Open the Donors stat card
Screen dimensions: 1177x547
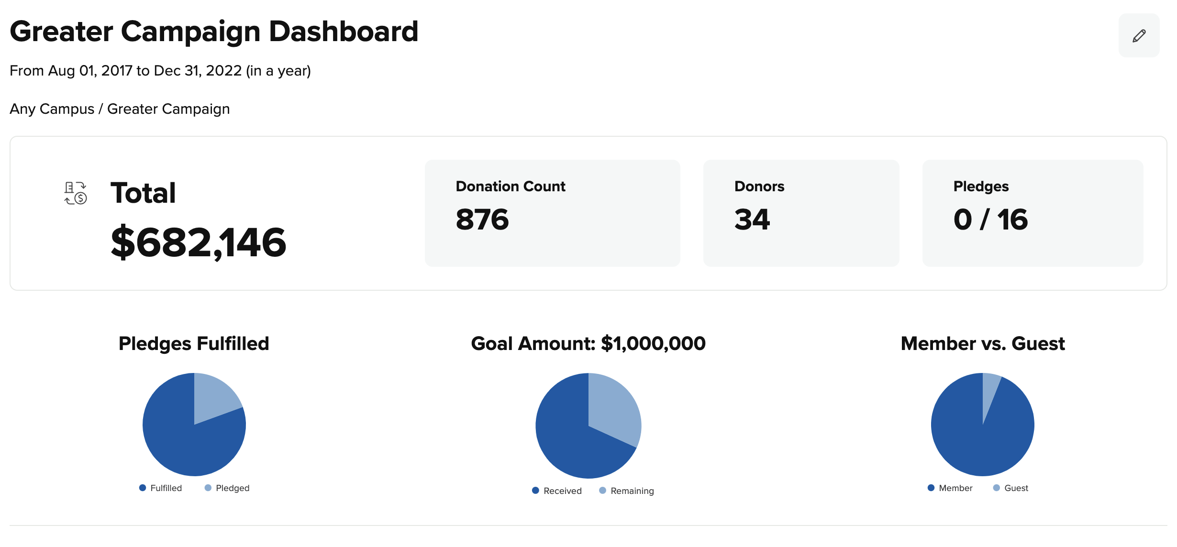pos(801,213)
